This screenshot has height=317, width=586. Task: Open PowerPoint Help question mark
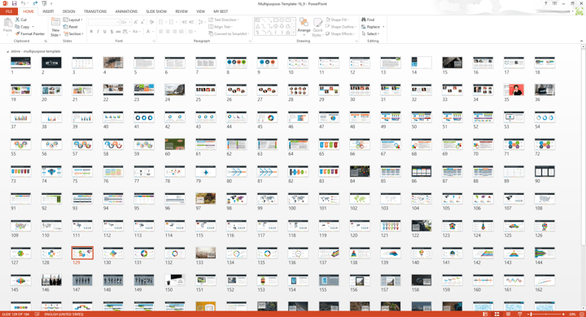tap(546, 3)
